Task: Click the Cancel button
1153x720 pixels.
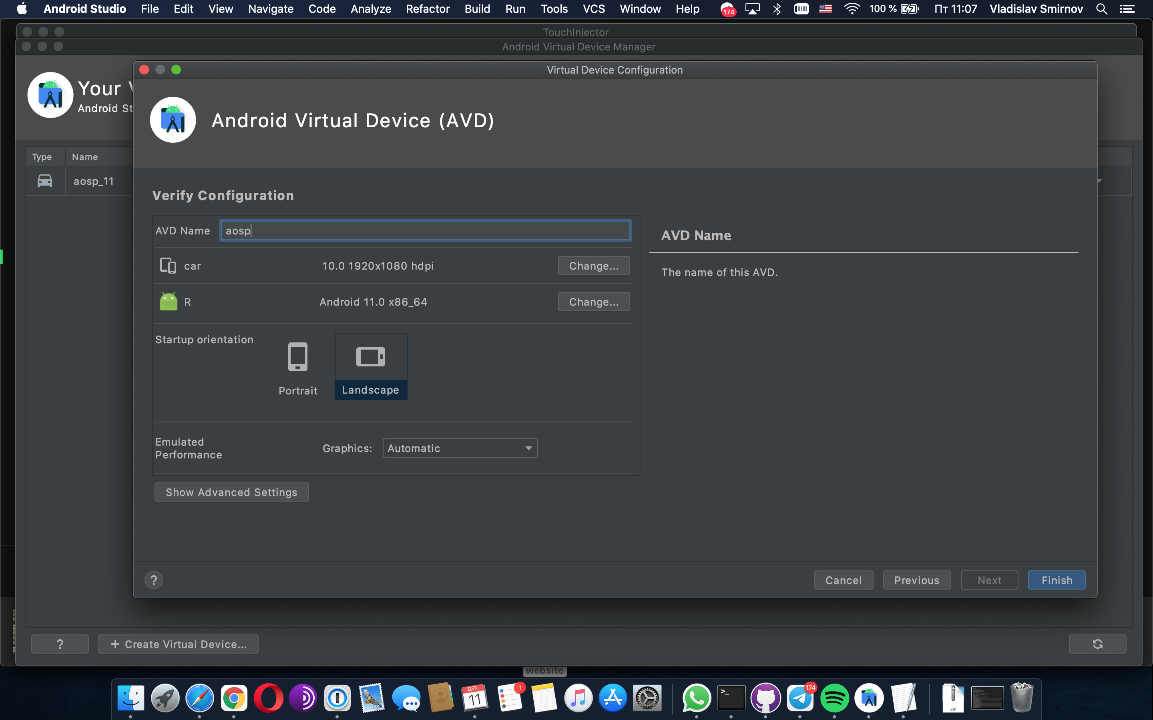Action: [843, 580]
